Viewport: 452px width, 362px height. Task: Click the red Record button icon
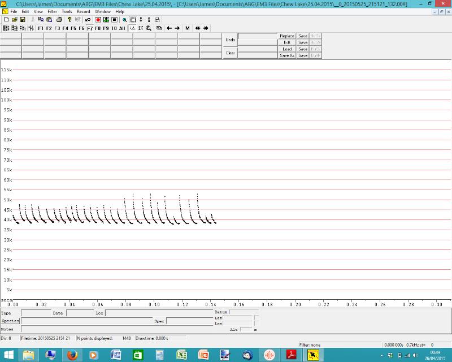click(98, 19)
